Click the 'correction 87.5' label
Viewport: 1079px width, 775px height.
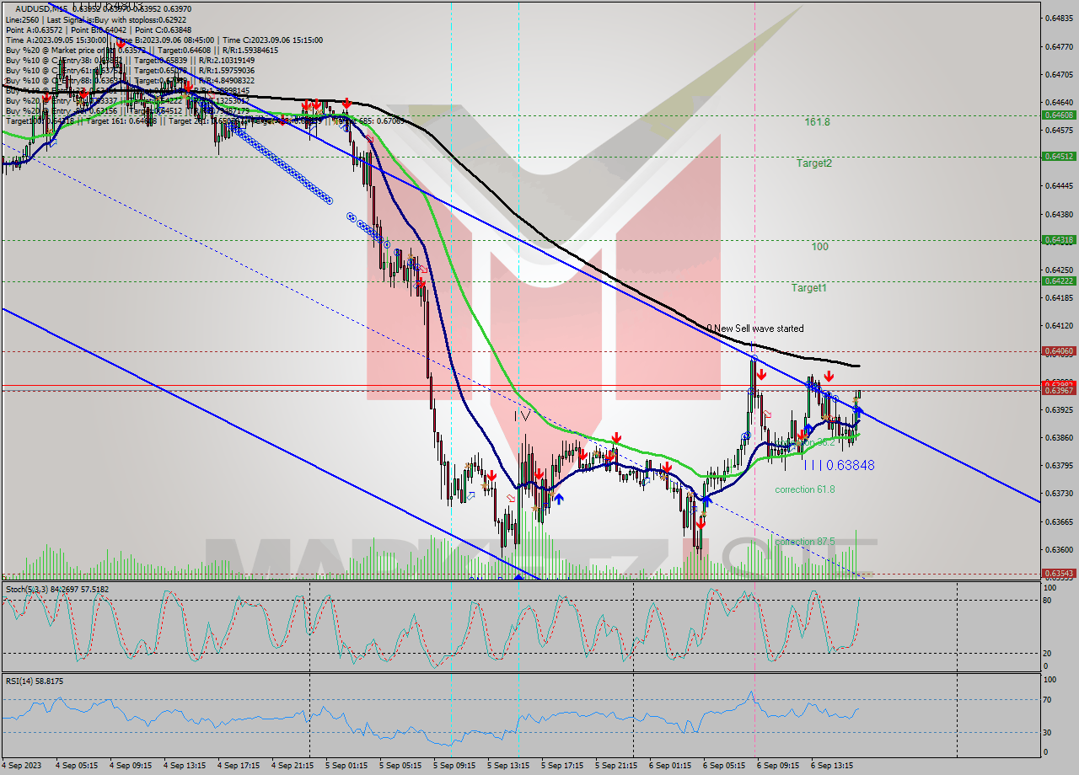(805, 542)
